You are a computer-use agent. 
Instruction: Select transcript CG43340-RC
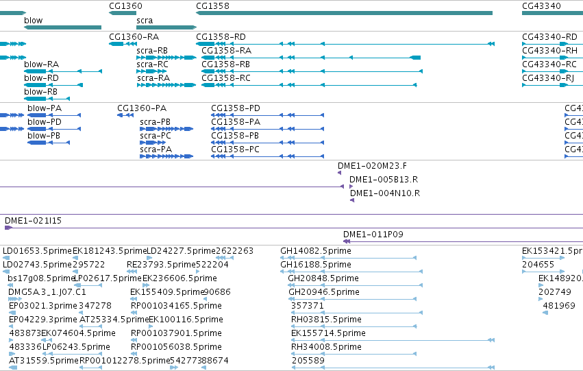tap(549, 64)
